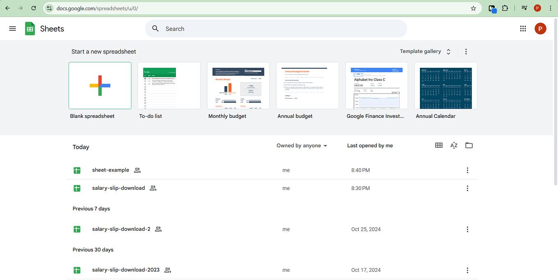Switch the file list to grid view

pyautogui.click(x=438, y=145)
